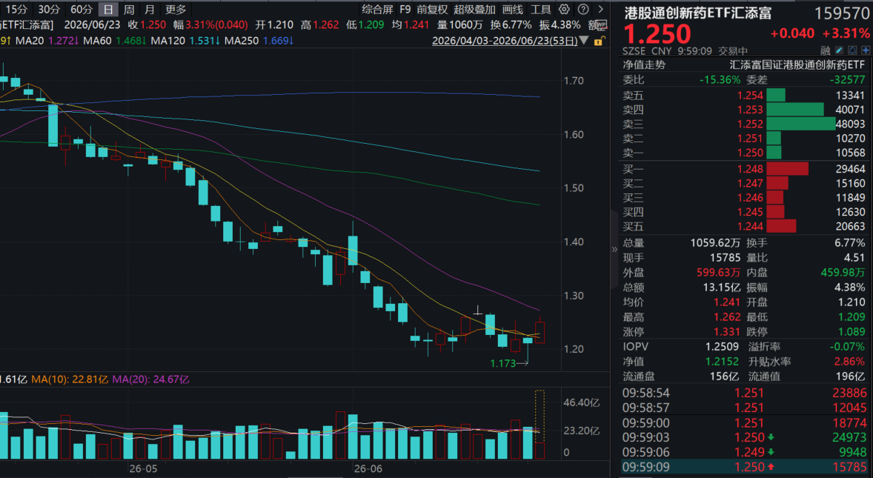Click the pencil note icon beside 融
Image resolution: width=873 pixels, height=478 pixels.
pyautogui.click(x=839, y=50)
